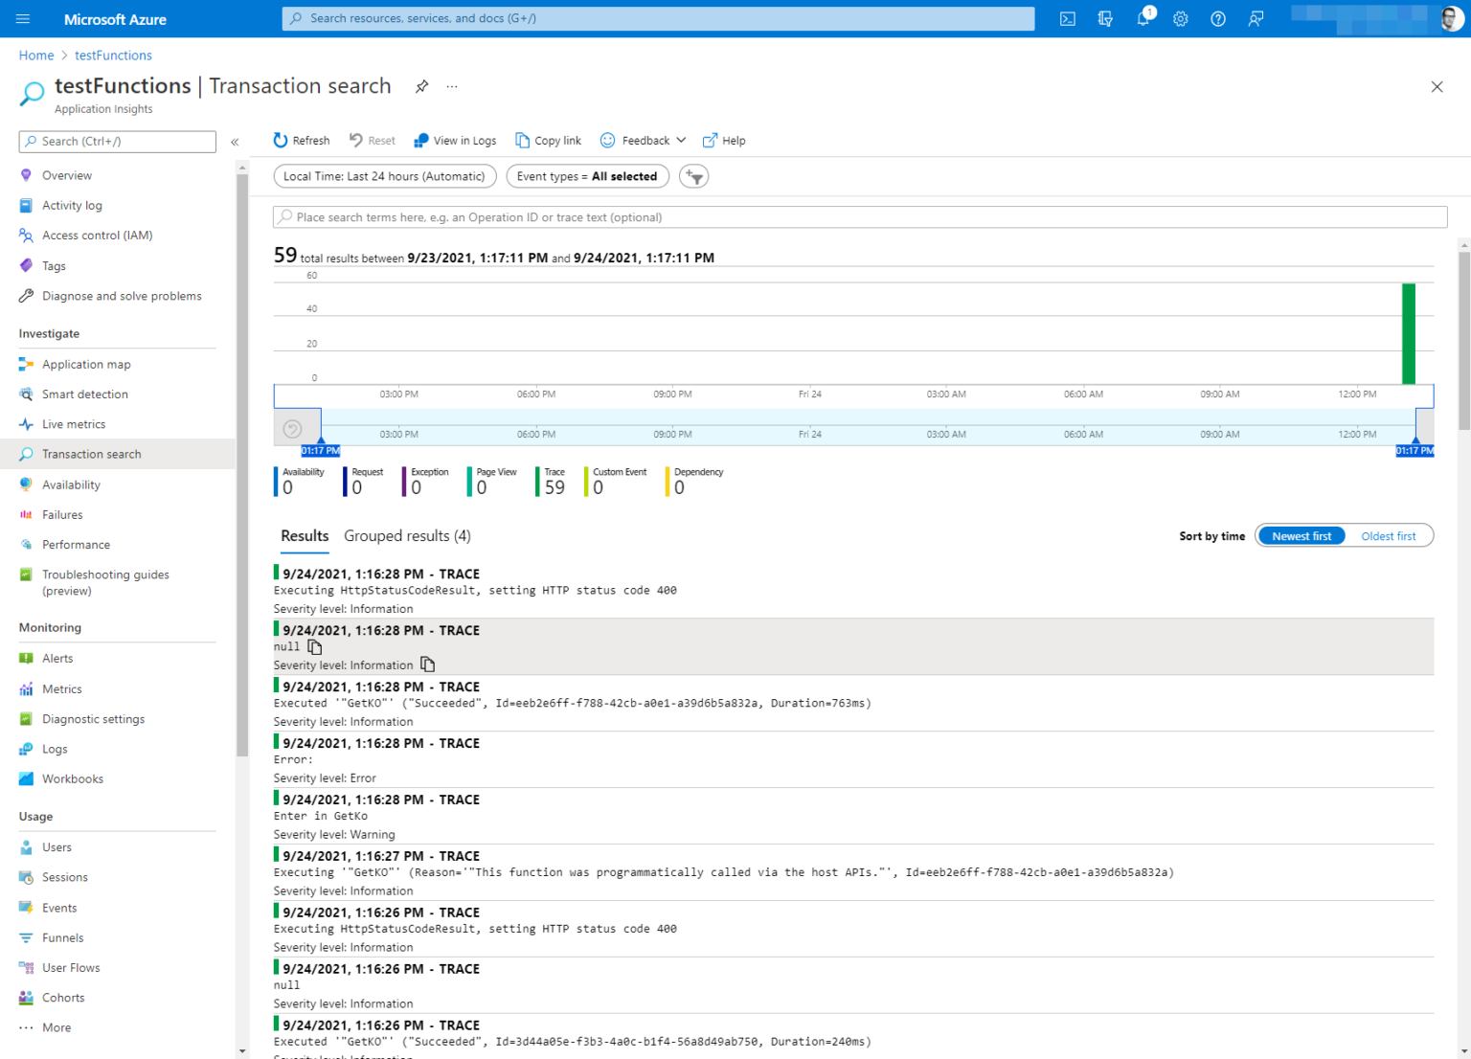Open Cloud Shell from top bar
The image size is (1471, 1059).
(x=1067, y=19)
